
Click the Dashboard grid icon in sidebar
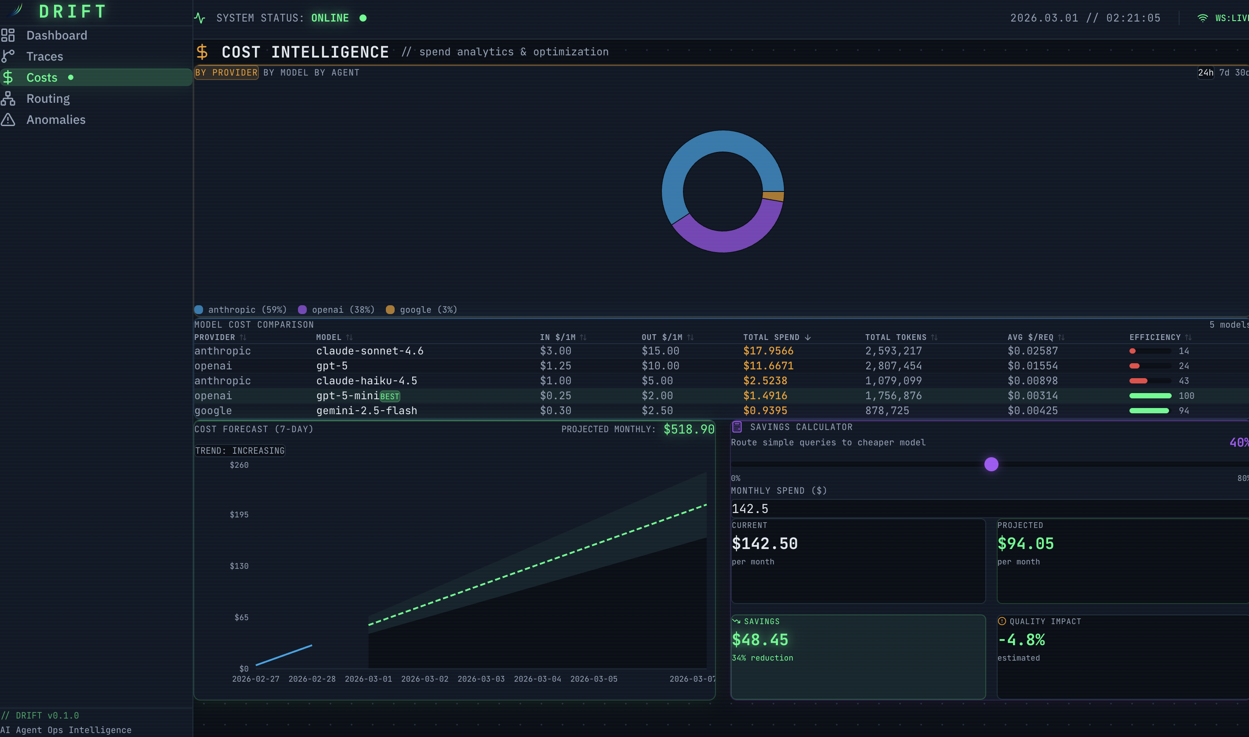[8, 35]
